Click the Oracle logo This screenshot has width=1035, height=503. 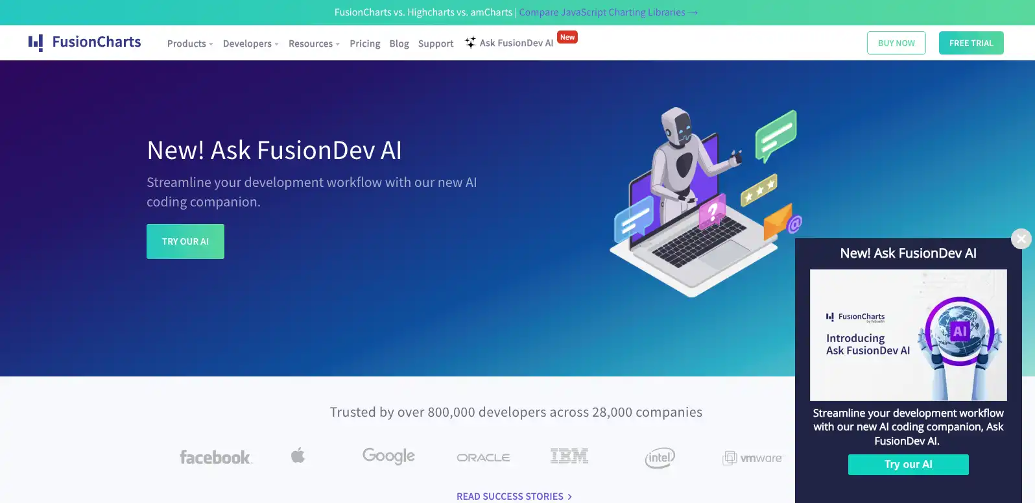tap(483, 458)
